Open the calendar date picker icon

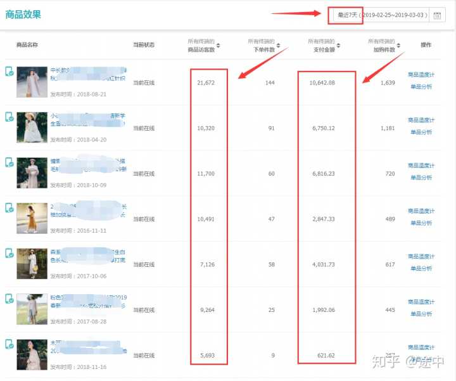(x=437, y=15)
